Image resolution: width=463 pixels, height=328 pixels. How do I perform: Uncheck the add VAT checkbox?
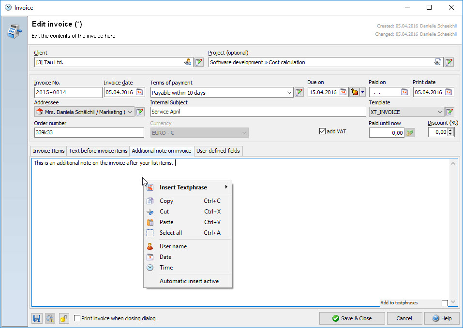(323, 131)
